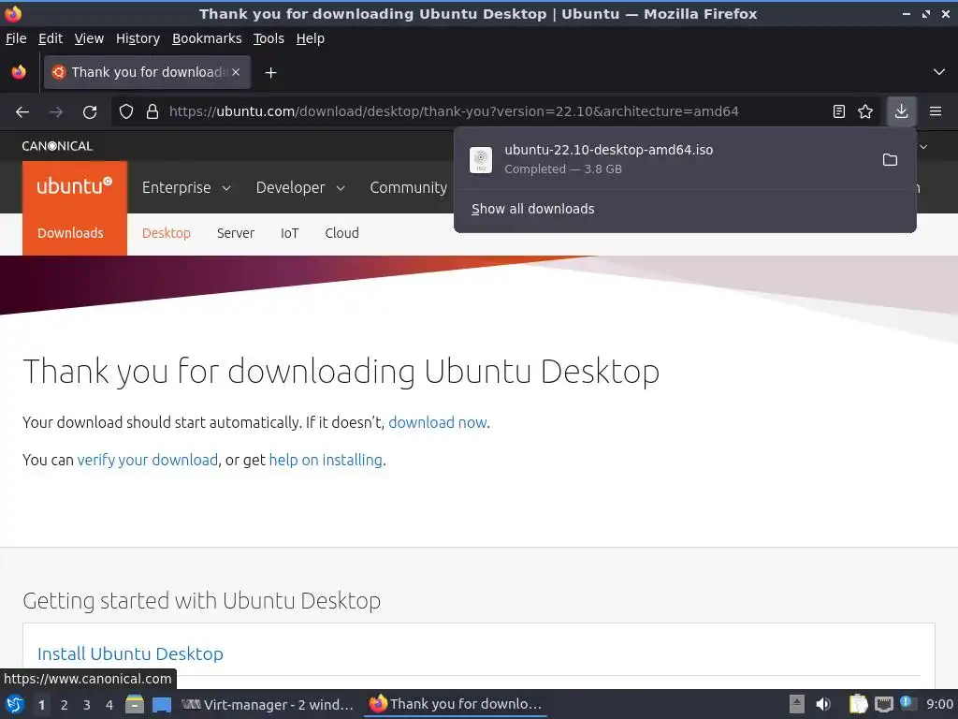Toggle the downloads panel button

pyautogui.click(x=901, y=111)
